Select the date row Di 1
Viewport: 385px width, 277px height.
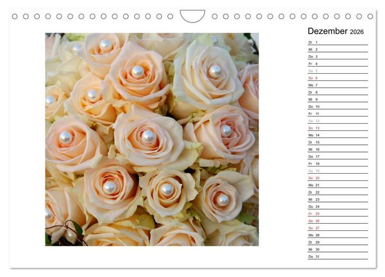tap(338, 42)
